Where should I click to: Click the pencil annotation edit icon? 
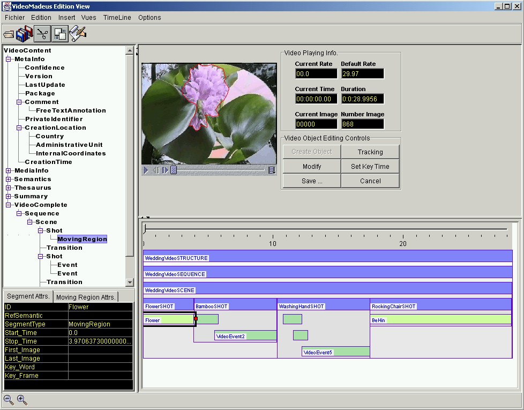(x=78, y=34)
